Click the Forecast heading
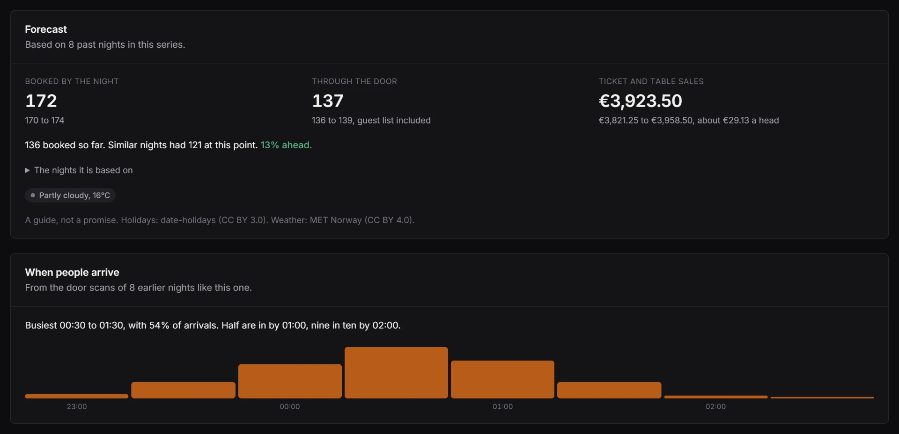 pos(46,29)
